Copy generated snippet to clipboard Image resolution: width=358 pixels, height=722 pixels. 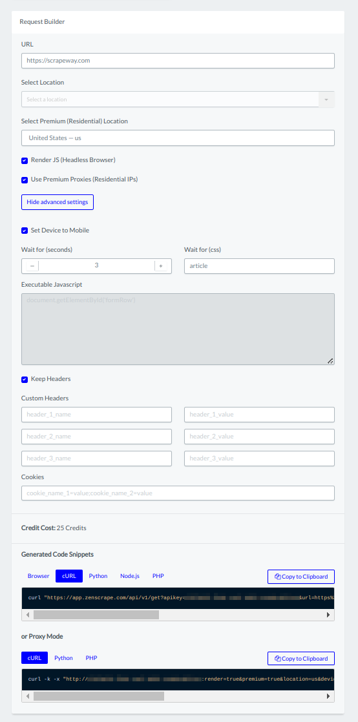[301, 577]
